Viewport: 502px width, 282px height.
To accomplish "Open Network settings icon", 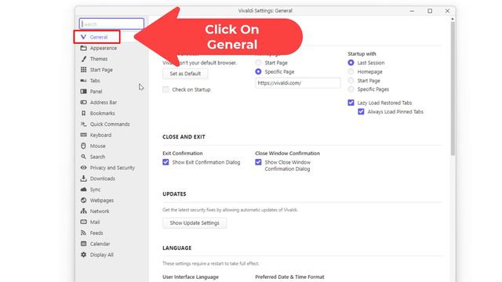I will [x=84, y=211].
